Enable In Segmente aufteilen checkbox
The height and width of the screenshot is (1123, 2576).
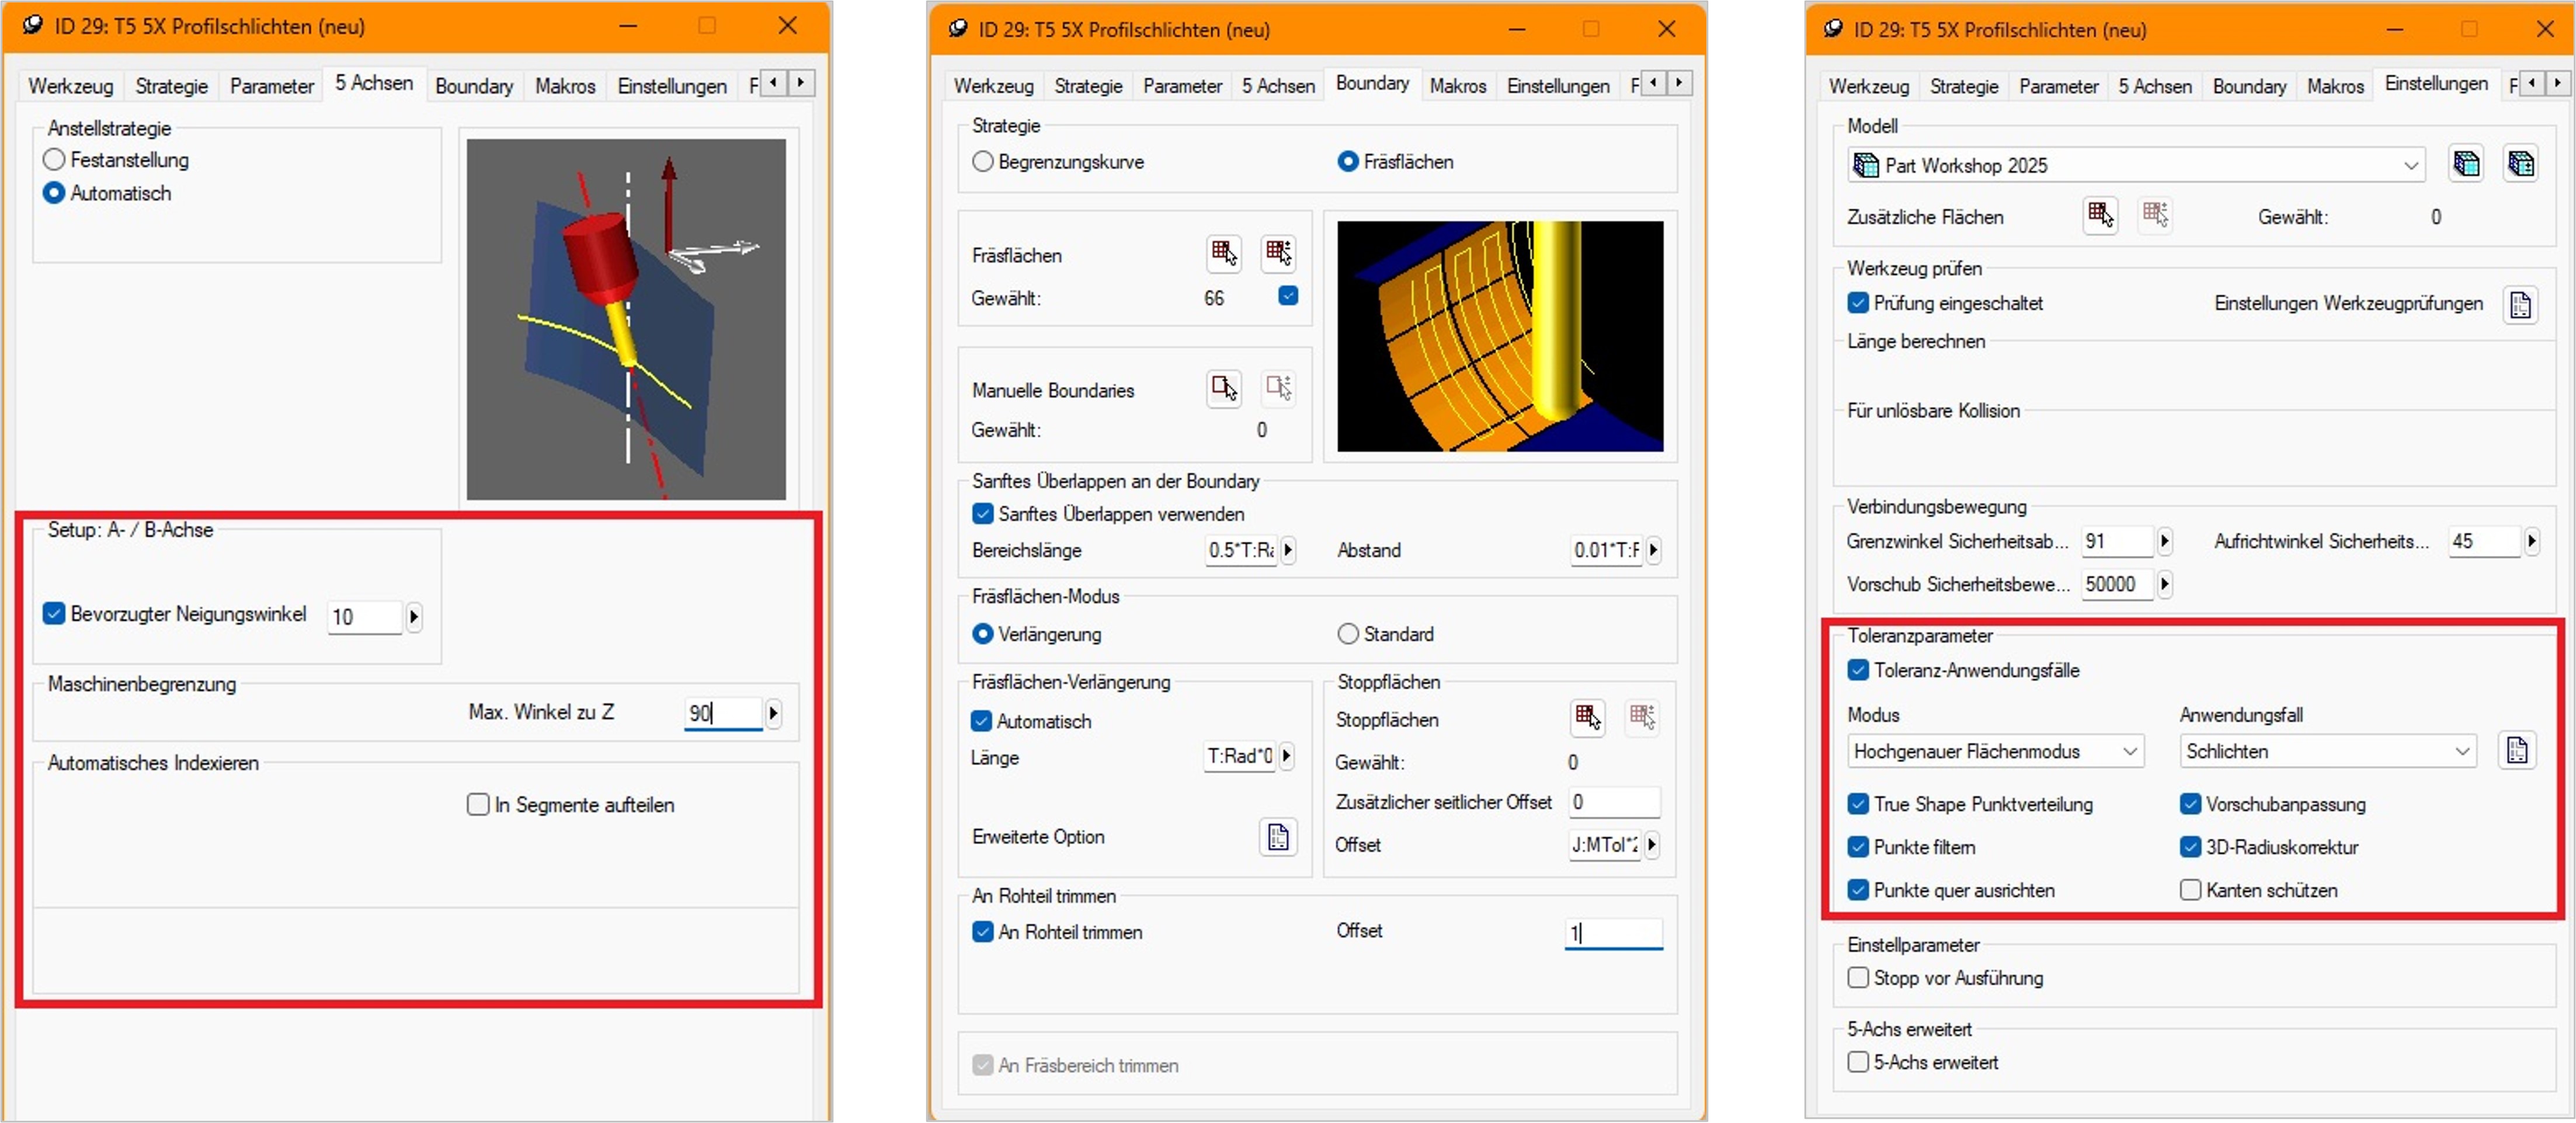click(x=478, y=804)
